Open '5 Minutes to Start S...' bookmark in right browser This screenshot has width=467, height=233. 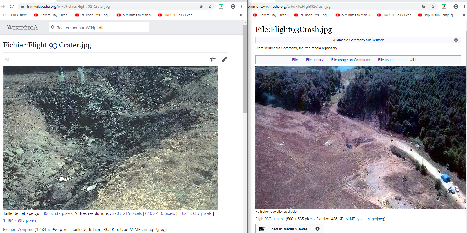tap(354, 15)
